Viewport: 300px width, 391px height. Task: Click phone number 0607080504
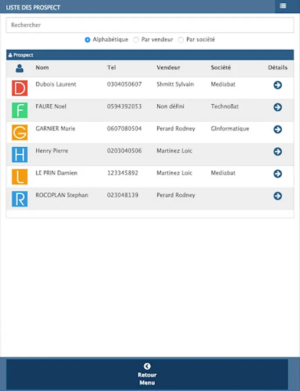pos(124,129)
